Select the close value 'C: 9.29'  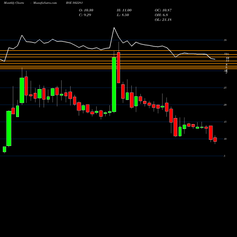[85, 15]
